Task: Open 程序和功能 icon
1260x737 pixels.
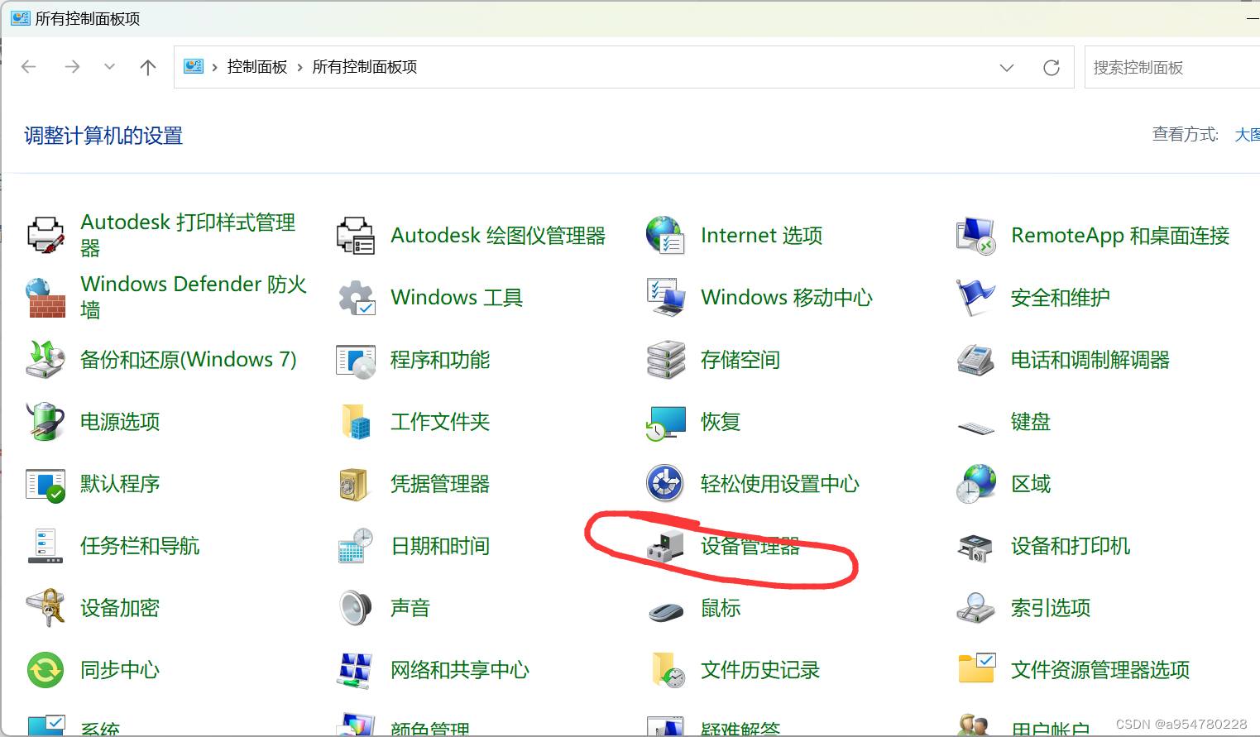Action: click(x=356, y=360)
